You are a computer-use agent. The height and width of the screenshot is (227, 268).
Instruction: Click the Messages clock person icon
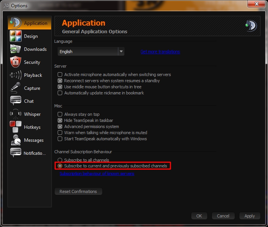pos(15,140)
